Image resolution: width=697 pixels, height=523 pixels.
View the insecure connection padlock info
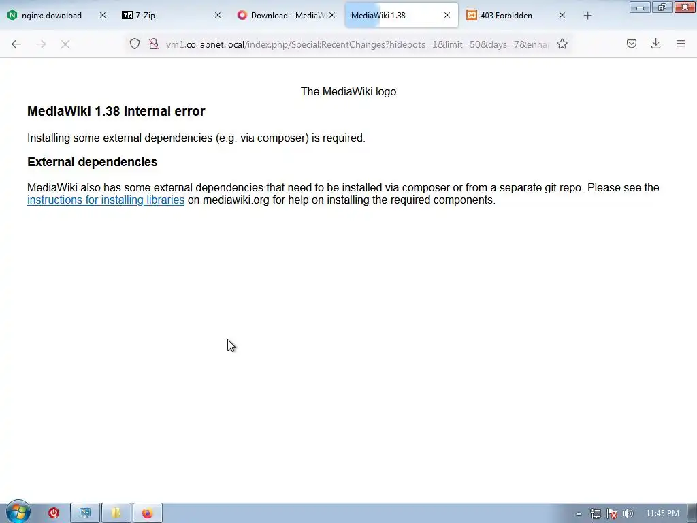coord(154,44)
